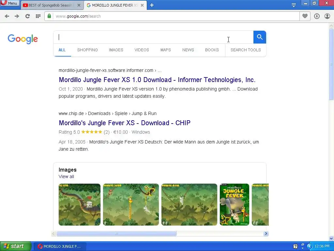This screenshot has width=334, height=251.
Task: Open the first jungle snake image thumbnail
Action: tap(80, 205)
